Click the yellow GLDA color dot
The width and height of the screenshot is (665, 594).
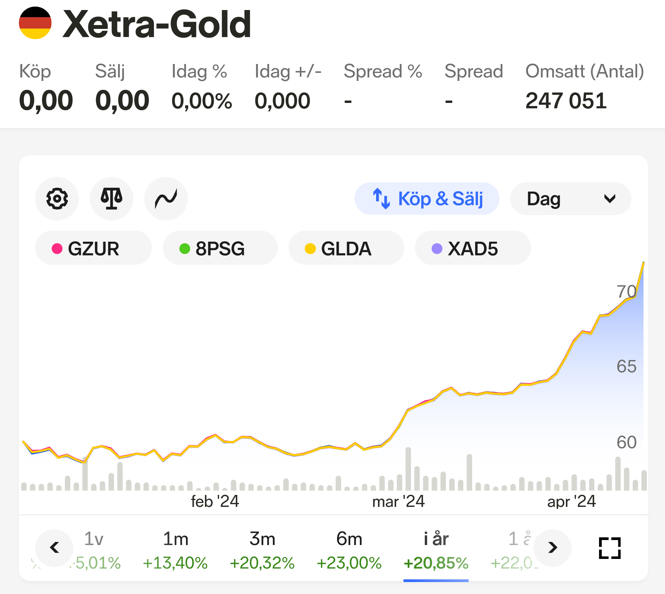(310, 249)
